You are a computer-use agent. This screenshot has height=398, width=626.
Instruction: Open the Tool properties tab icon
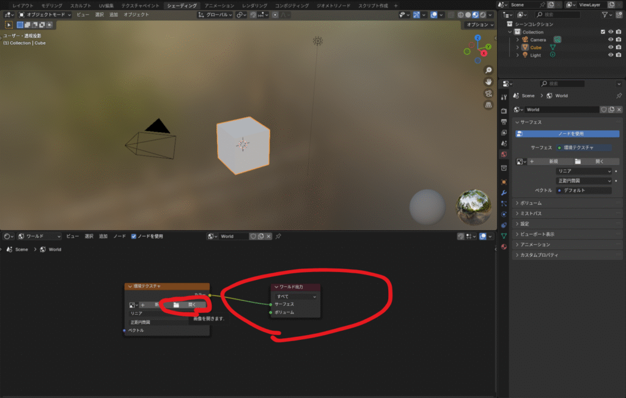pos(504,97)
